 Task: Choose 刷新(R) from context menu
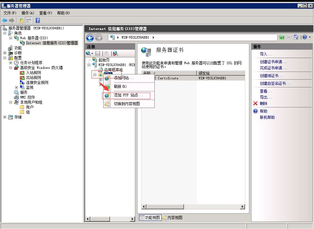(x=129, y=86)
